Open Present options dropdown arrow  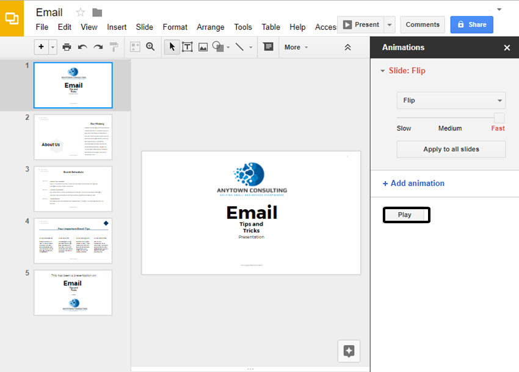[390, 25]
